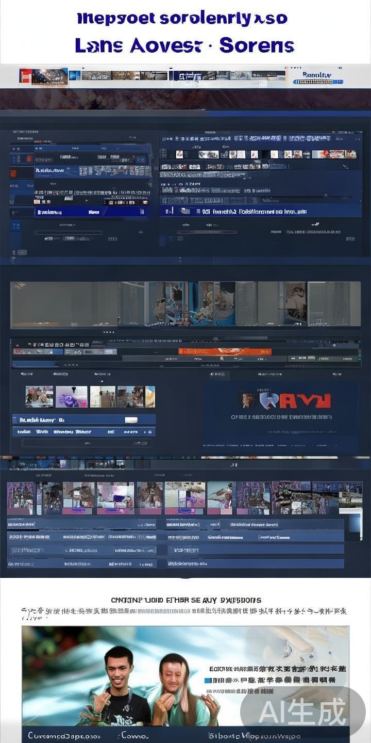Image resolution: width=371 pixels, height=743 pixels.
Task: Toggle the white switch in the highlighted media row
Action: tap(131, 420)
